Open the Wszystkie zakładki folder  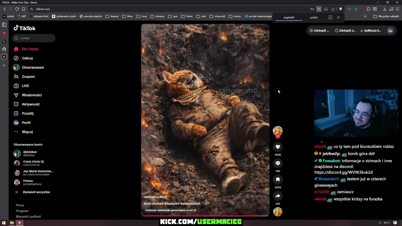[x=386, y=16]
